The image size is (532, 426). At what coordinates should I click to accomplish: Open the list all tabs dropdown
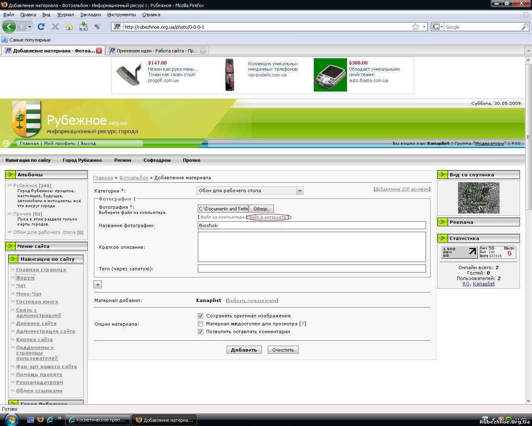[528, 51]
